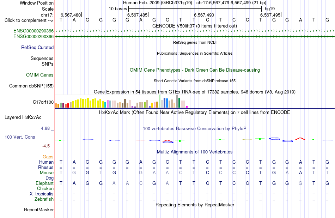Click the H3K27Ac Mark ENCODE title
The width and height of the screenshot is (335, 218).
(x=195, y=113)
